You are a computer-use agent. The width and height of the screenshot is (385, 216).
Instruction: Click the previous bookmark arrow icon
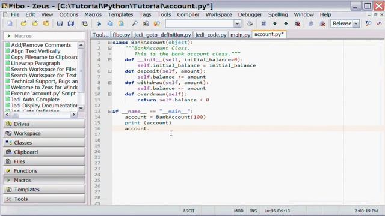tap(275, 23)
